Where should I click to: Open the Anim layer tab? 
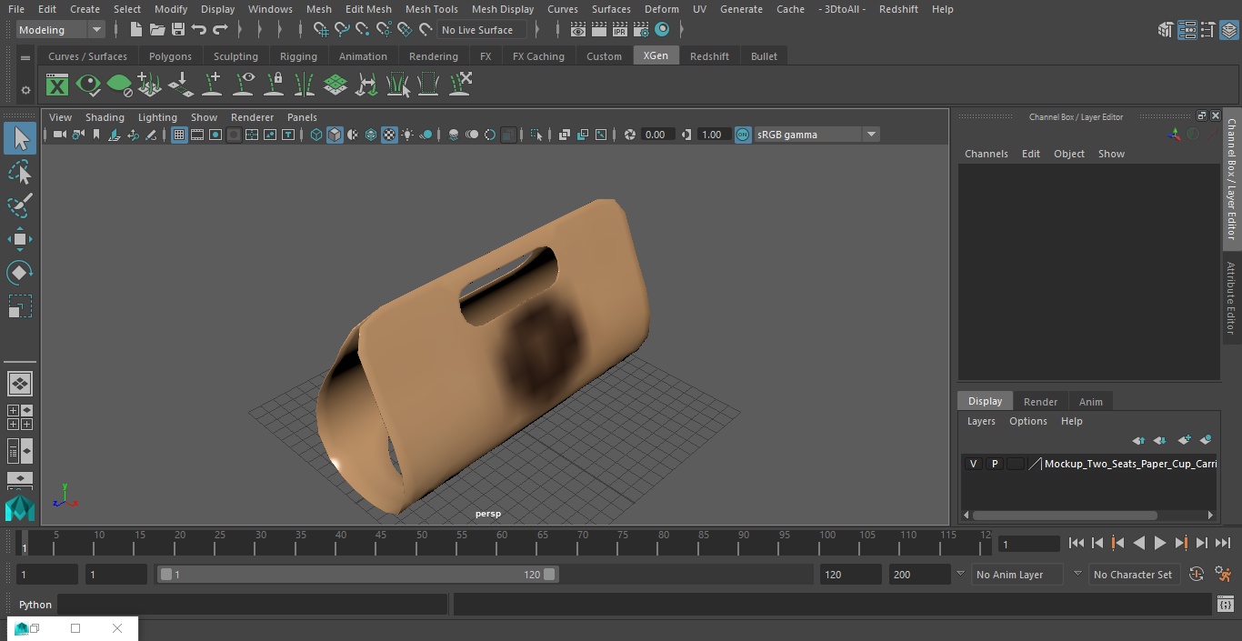pos(1090,402)
